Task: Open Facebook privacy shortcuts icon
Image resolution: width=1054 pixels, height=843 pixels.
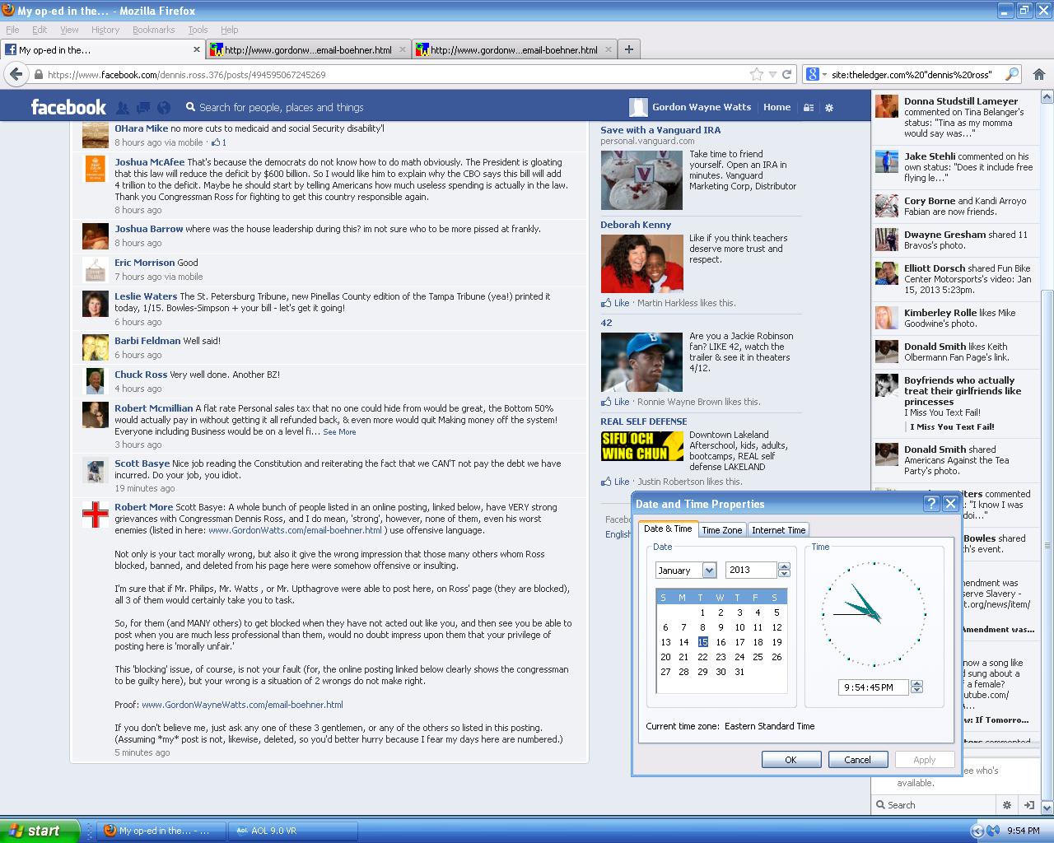Action: [x=809, y=107]
